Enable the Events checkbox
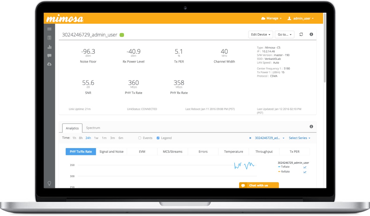This screenshot has height=216, width=370. 140,138
